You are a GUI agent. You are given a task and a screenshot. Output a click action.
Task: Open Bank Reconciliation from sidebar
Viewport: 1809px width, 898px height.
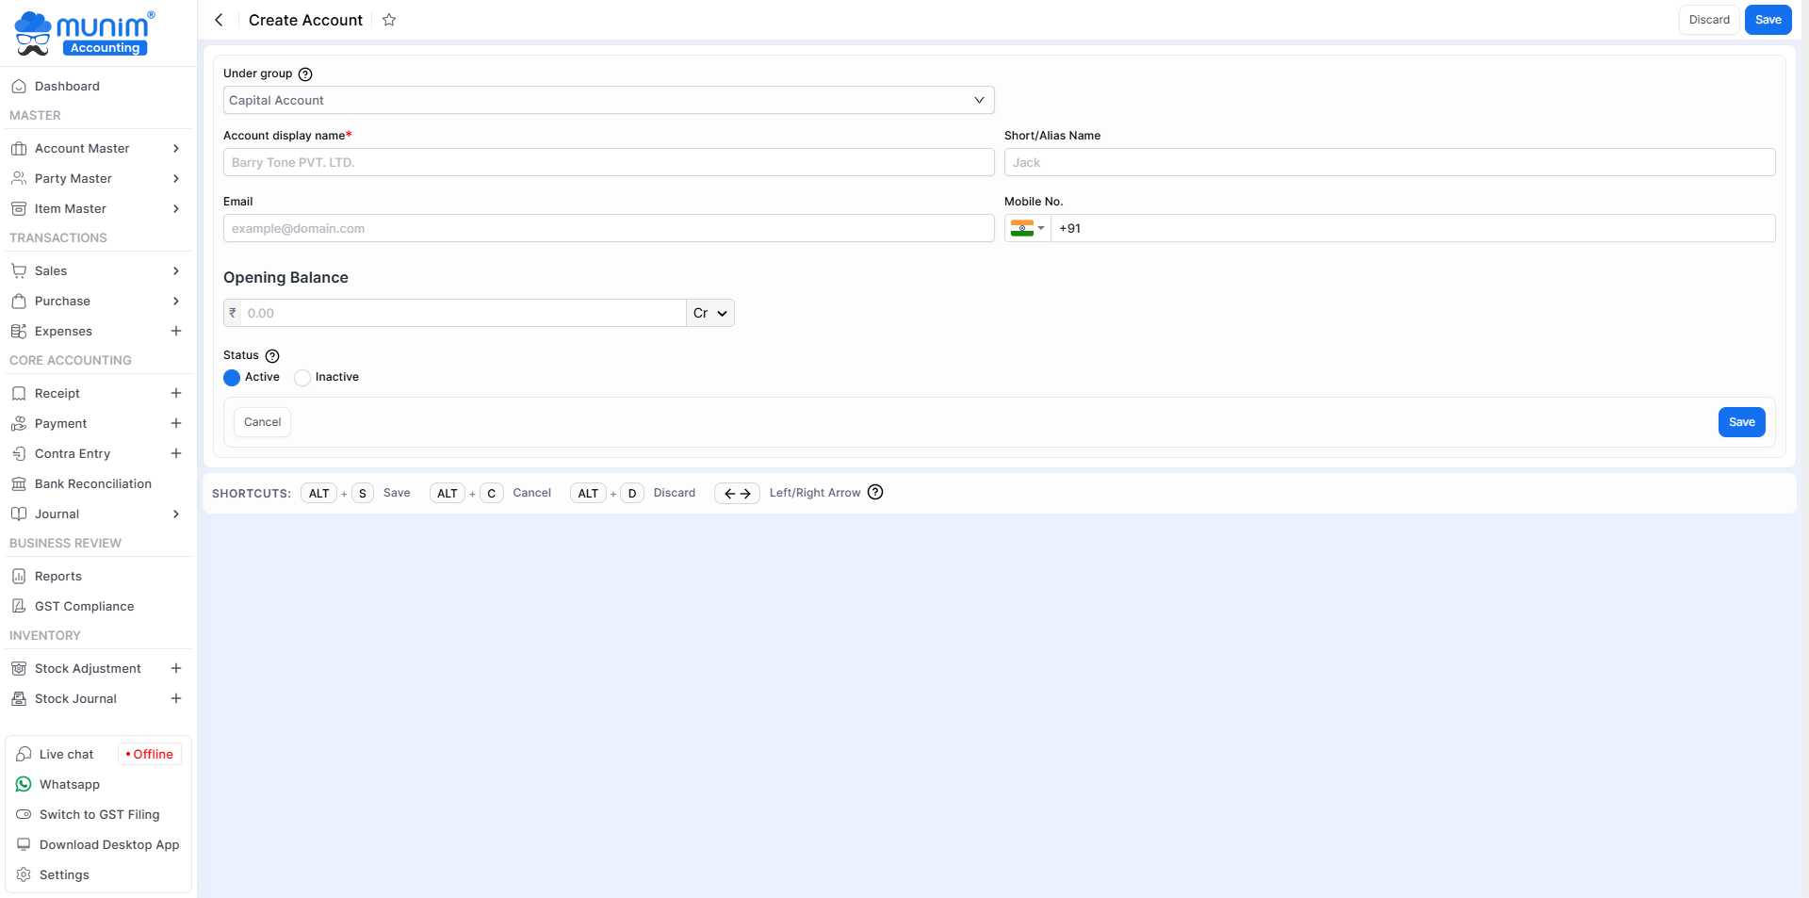click(92, 483)
